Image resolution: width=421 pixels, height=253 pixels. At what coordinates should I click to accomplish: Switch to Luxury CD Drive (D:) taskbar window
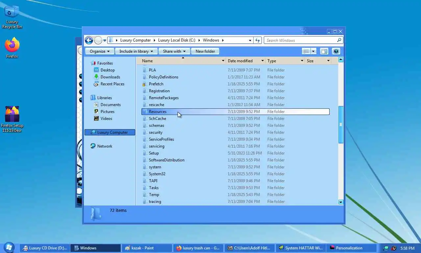[45, 248]
